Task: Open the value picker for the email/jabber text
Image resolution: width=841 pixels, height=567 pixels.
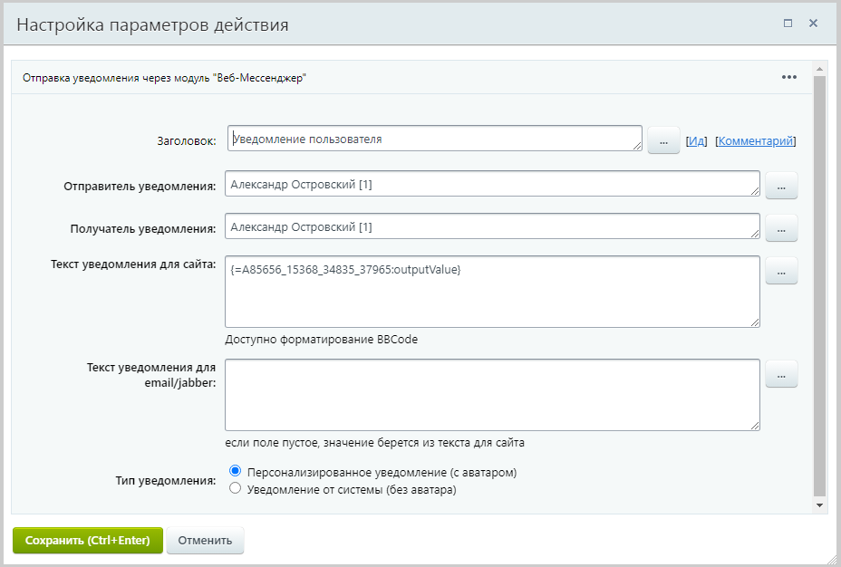Action: tap(781, 373)
